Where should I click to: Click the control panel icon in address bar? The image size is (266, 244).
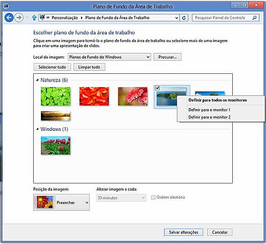point(42,17)
